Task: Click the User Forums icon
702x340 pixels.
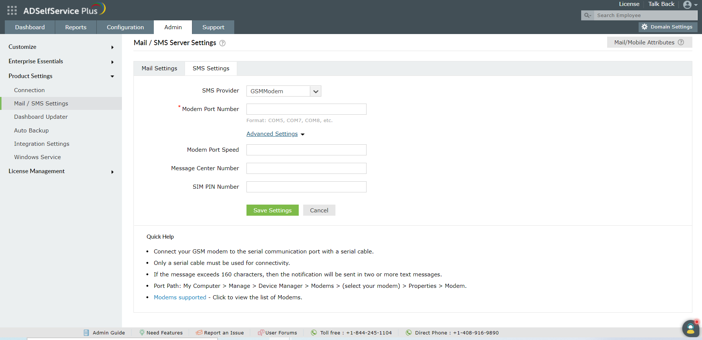Action: [261, 333]
